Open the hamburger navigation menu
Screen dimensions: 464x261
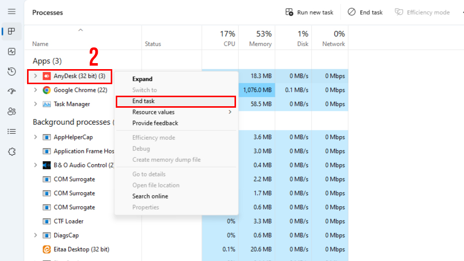(x=12, y=12)
